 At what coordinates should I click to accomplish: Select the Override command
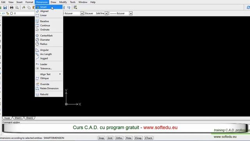click(49, 84)
